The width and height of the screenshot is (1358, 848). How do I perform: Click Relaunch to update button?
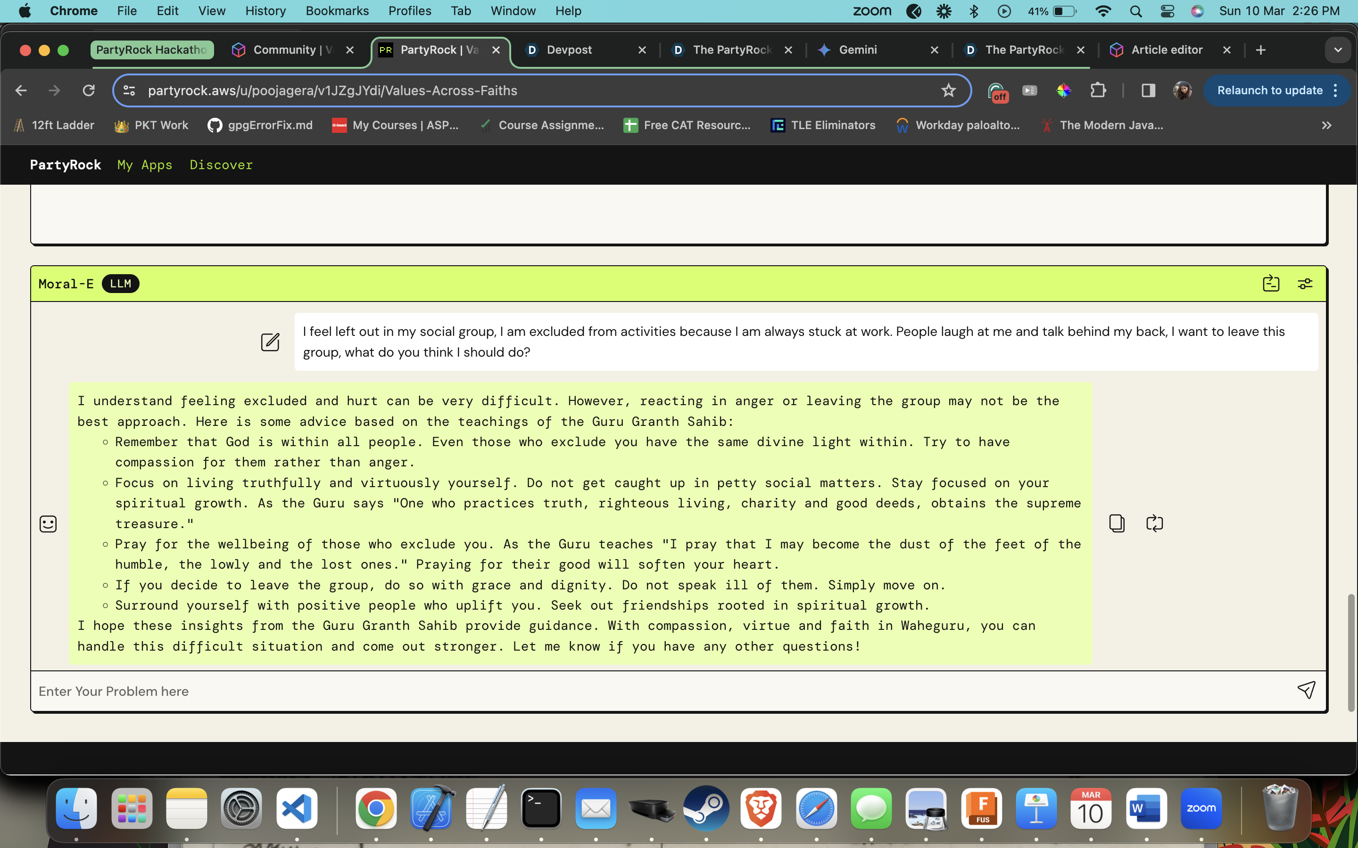pos(1269,90)
